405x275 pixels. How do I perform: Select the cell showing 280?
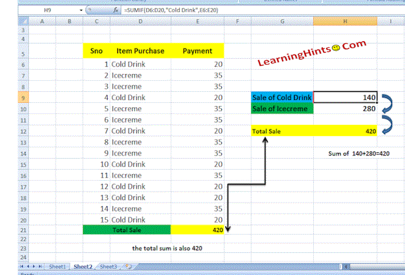[345, 108]
